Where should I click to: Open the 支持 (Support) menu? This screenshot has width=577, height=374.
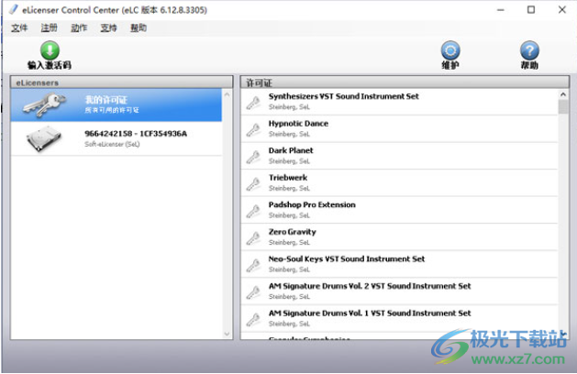[109, 27]
